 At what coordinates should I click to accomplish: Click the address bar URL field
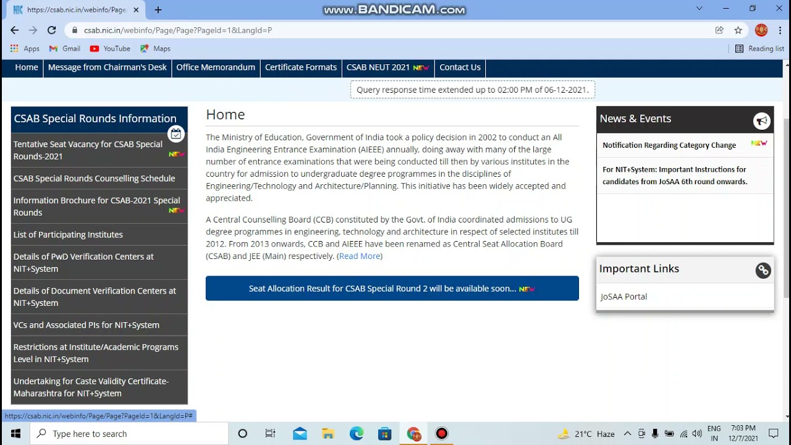click(395, 30)
